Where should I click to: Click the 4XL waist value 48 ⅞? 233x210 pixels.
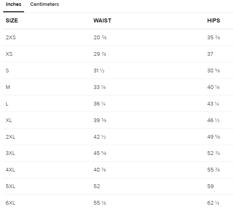coord(100,170)
